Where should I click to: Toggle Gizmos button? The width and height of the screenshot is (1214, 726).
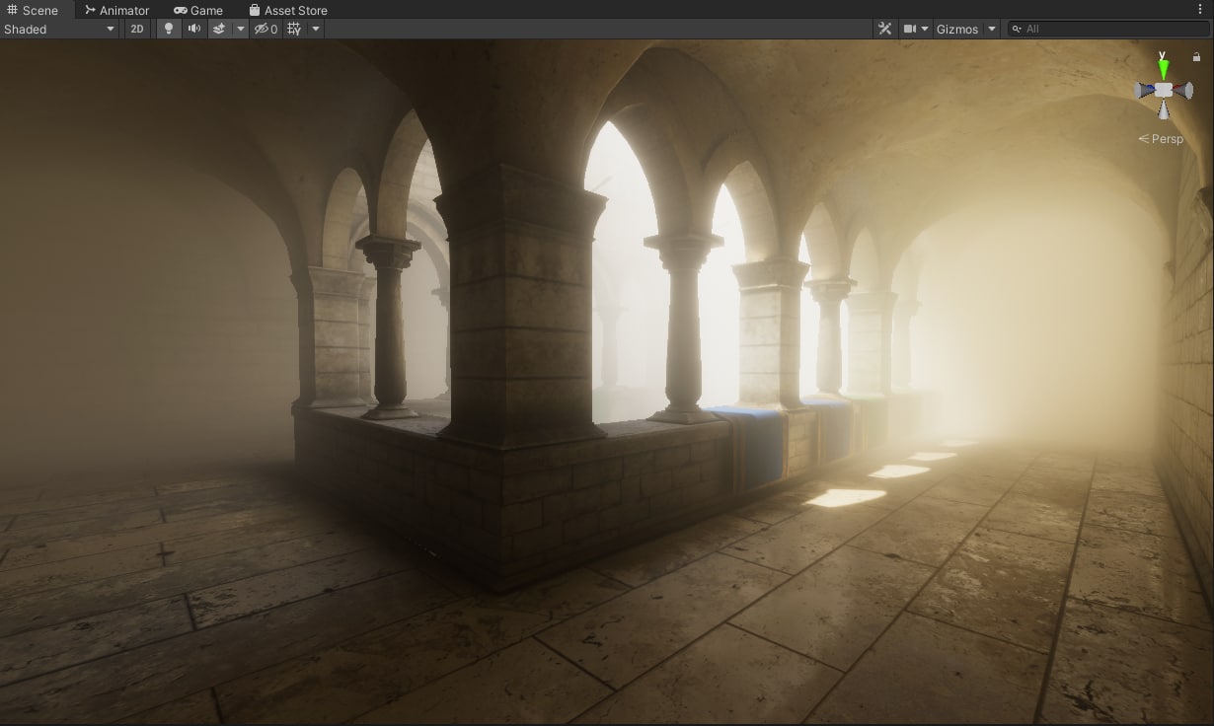[x=957, y=29]
